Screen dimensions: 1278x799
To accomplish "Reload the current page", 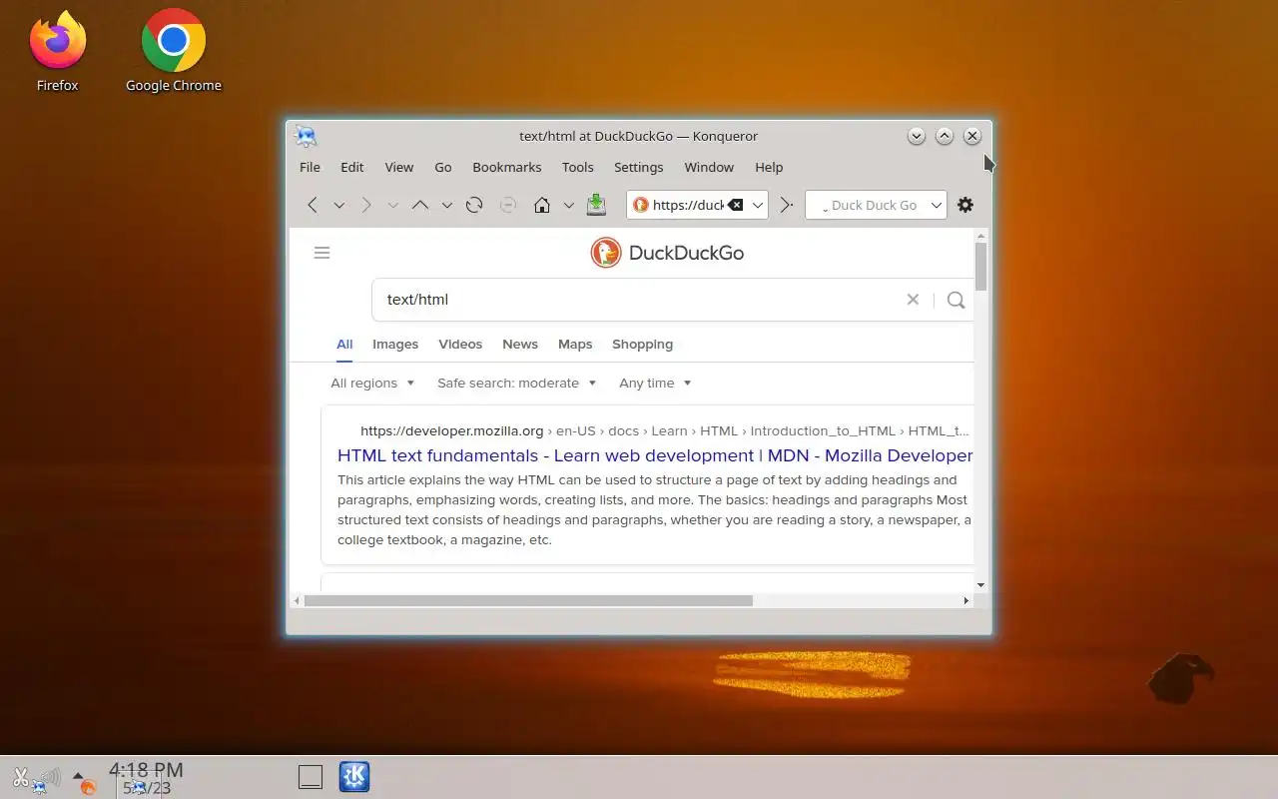I will (474, 205).
